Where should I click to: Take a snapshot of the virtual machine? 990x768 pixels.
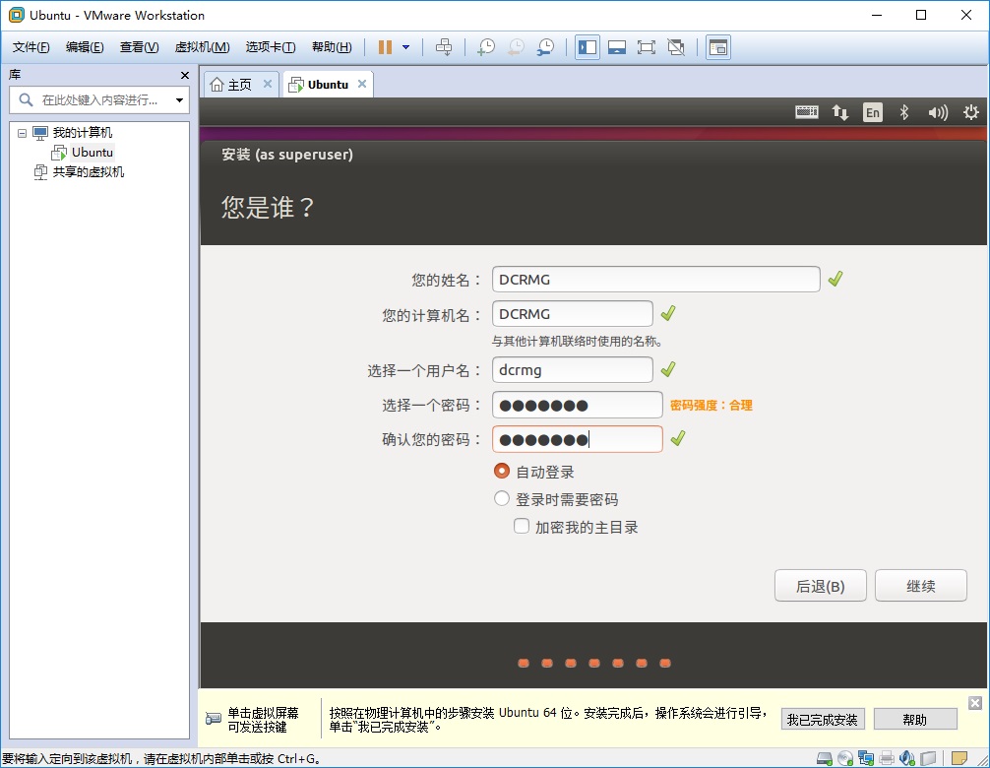pos(485,47)
